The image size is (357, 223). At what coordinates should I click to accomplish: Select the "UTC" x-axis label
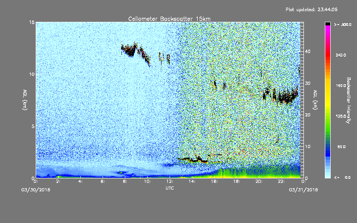click(170, 188)
